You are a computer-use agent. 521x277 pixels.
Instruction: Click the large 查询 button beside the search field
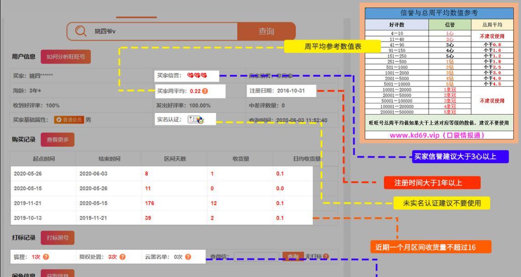(266, 31)
